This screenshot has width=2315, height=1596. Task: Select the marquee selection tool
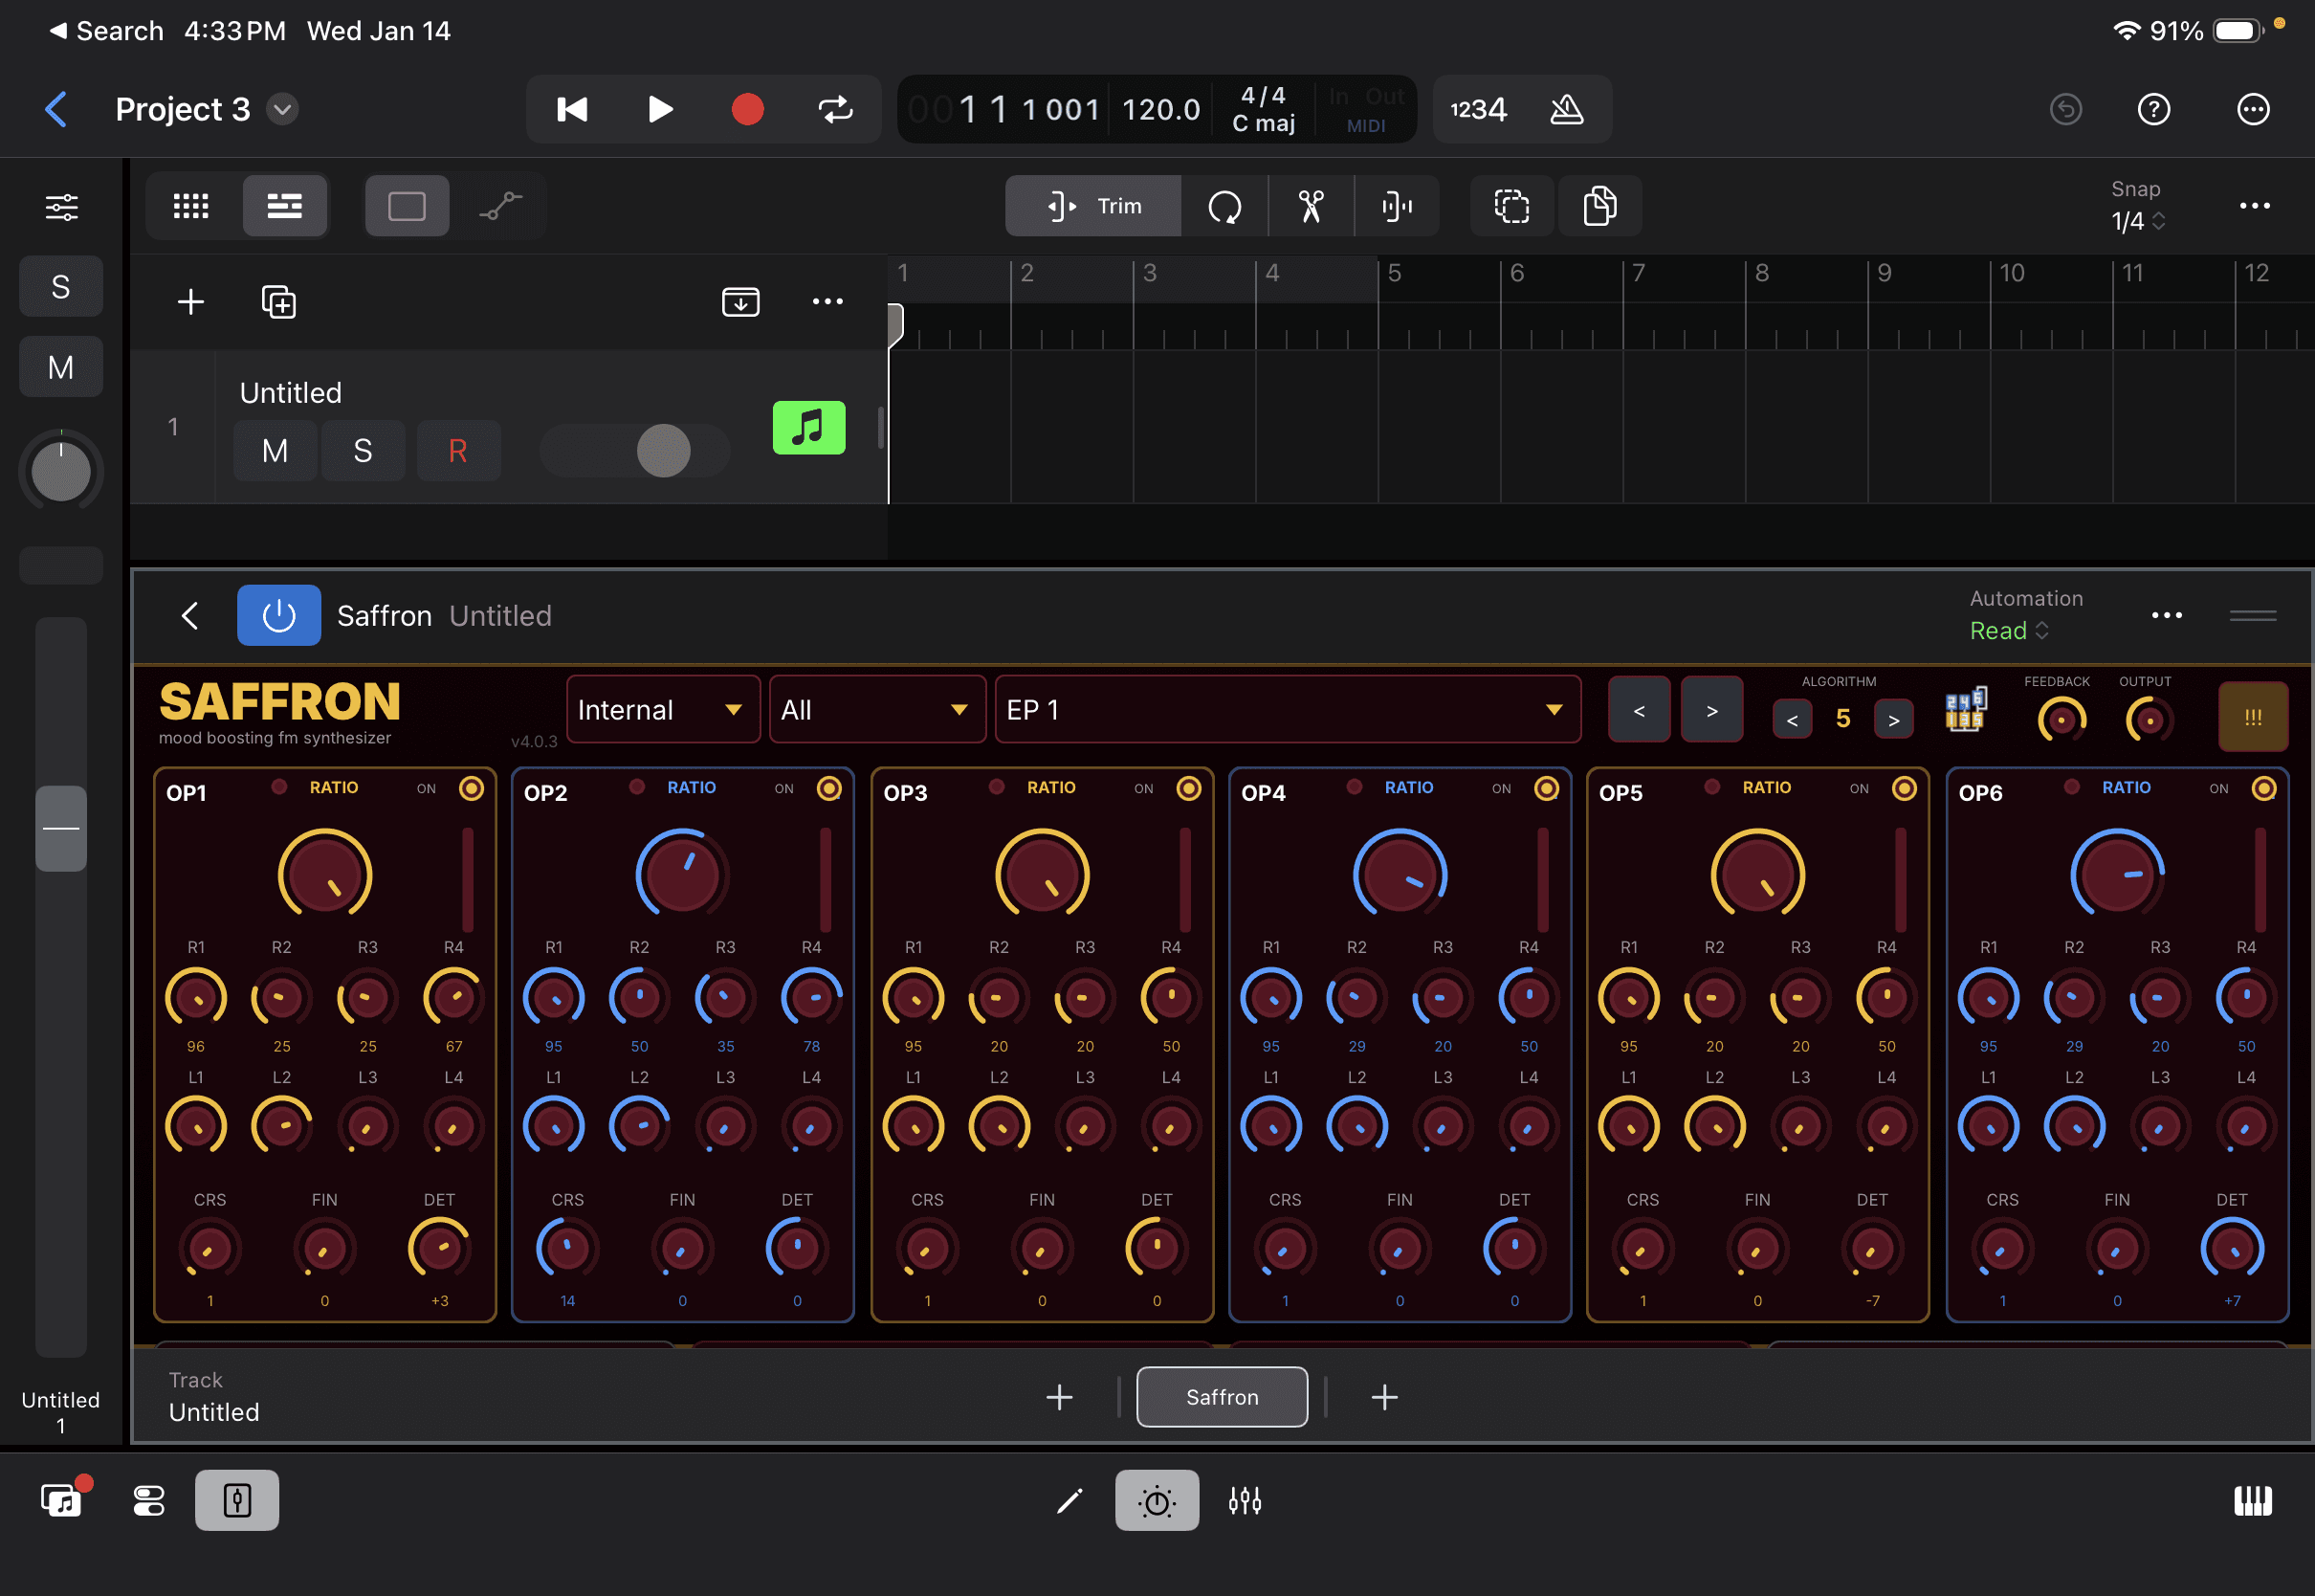click(x=1511, y=206)
